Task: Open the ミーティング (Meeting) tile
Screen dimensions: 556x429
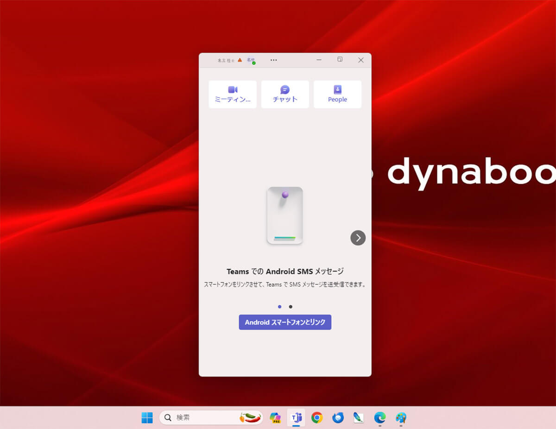Action: (233, 95)
